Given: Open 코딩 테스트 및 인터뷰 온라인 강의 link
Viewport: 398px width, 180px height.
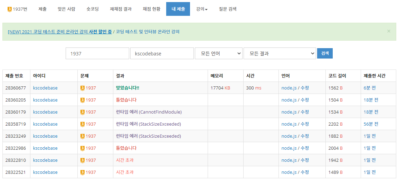Looking at the screenshot, I should click(x=148, y=32).
